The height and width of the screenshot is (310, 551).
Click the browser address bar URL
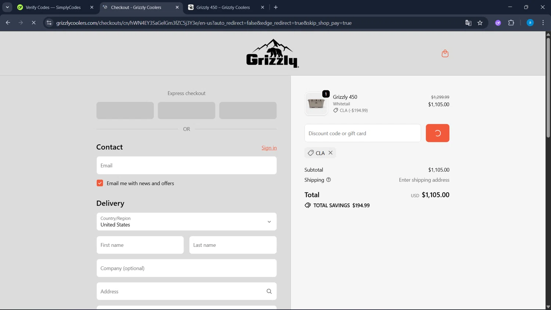coord(204,23)
